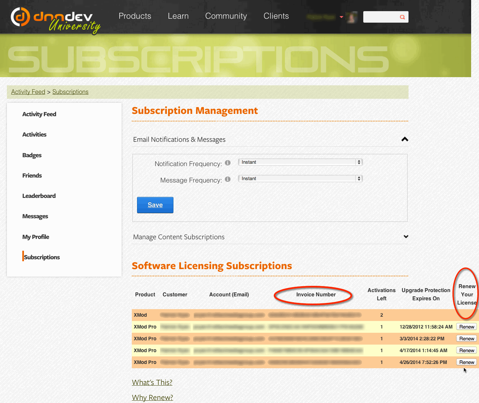This screenshot has height=403, width=479.
Task: Renew license expiring 4/26/2014
Action: [x=467, y=362]
